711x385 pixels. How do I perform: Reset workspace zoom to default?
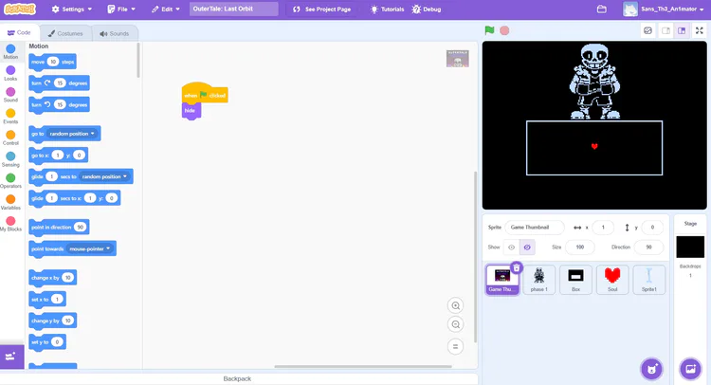pos(456,347)
